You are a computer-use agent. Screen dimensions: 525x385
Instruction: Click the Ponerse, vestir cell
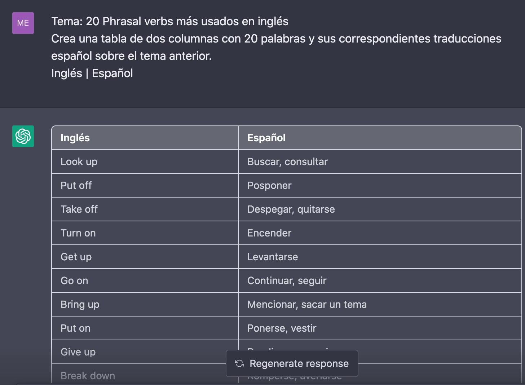click(380, 328)
